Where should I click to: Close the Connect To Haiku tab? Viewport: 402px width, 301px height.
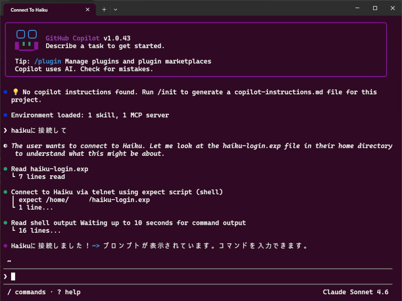click(x=88, y=9)
